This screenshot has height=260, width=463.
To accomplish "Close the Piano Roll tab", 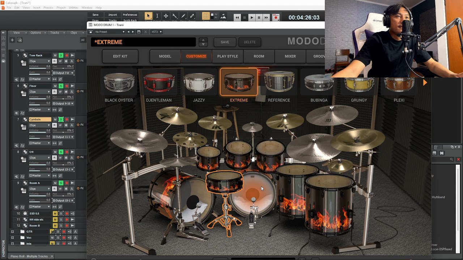I will pyautogui.click(x=52, y=256).
